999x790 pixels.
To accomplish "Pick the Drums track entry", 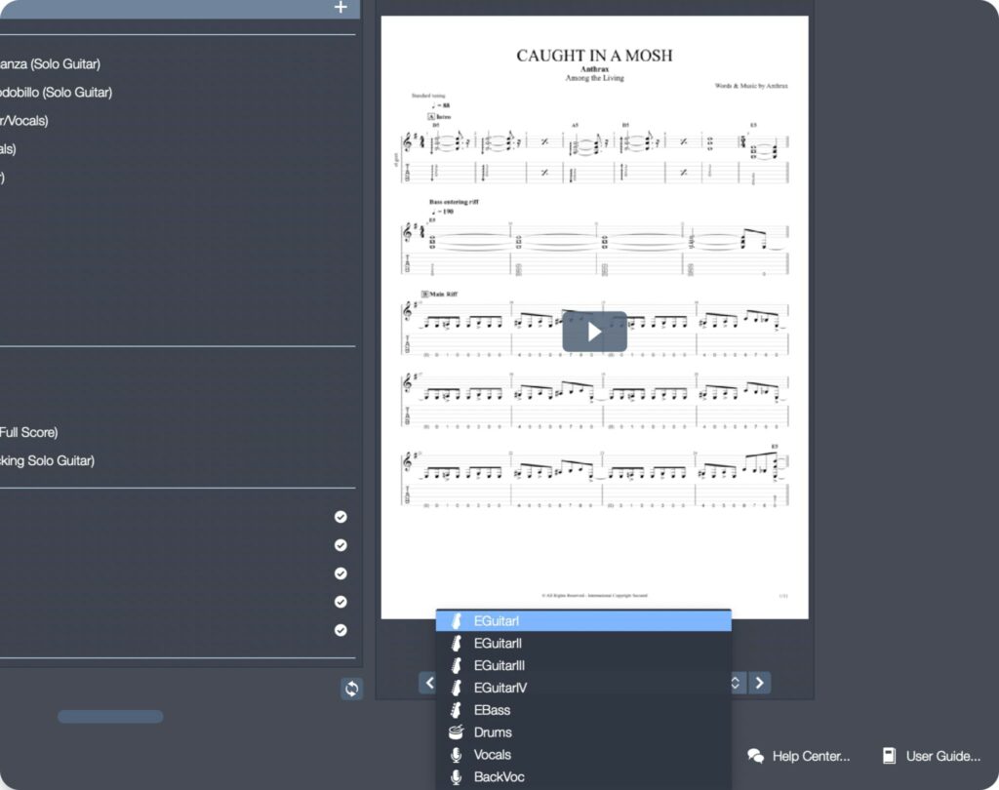I will click(583, 732).
